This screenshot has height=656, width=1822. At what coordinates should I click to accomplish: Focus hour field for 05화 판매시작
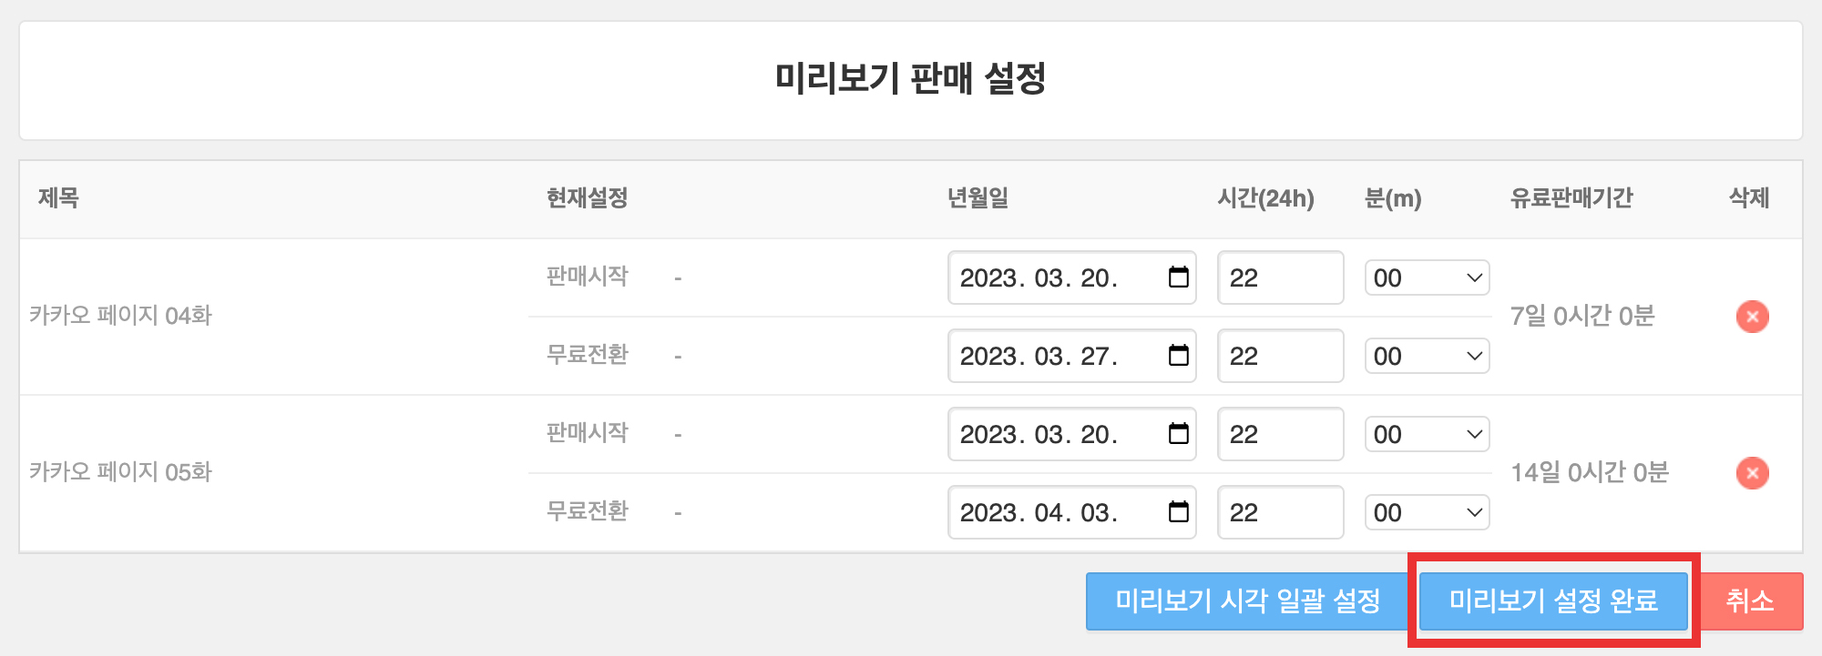tap(1280, 434)
